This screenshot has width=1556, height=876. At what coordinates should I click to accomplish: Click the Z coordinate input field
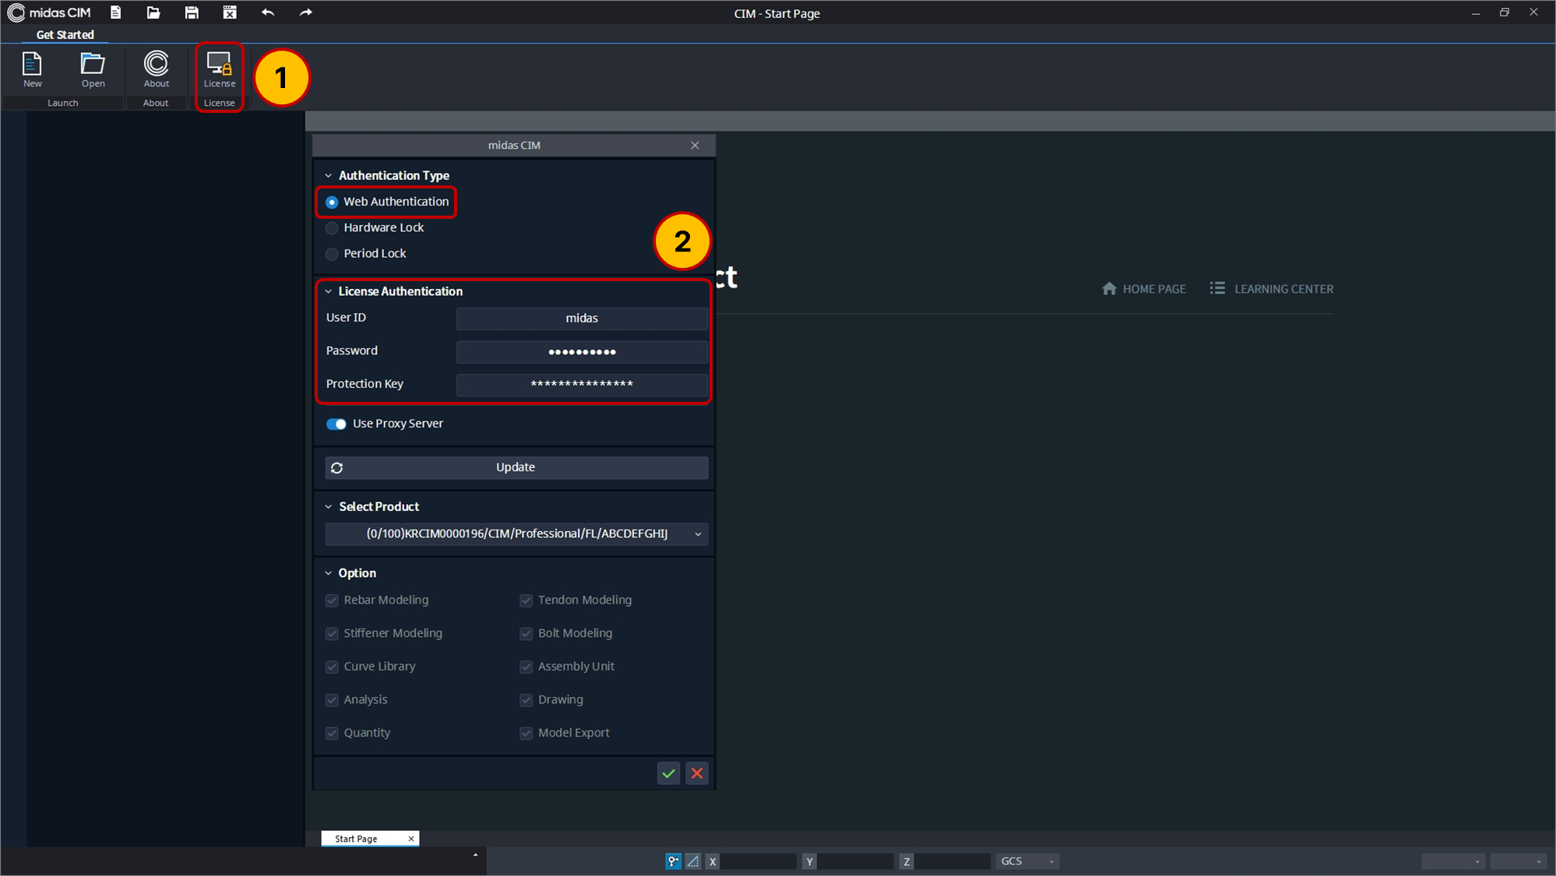952,861
